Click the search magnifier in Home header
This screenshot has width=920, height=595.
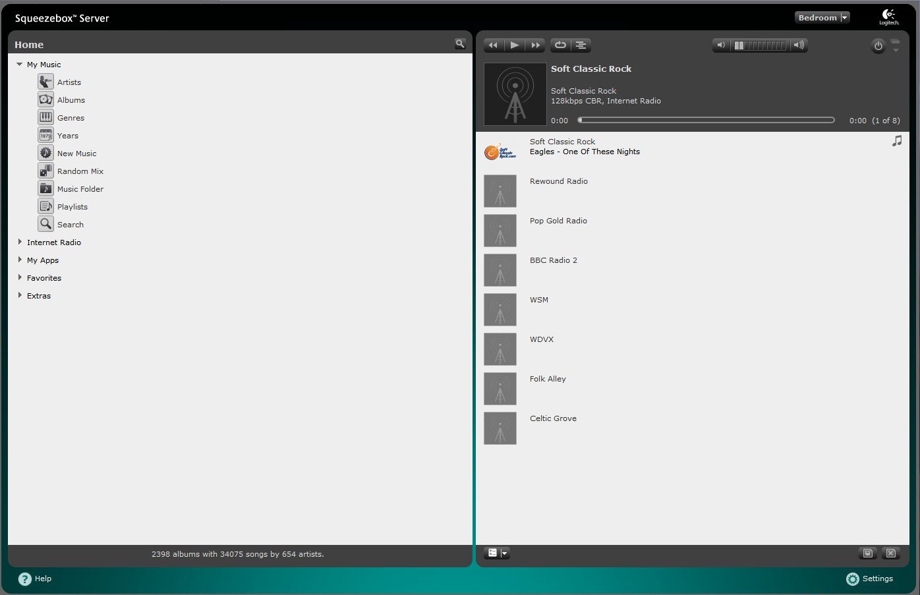click(x=460, y=44)
